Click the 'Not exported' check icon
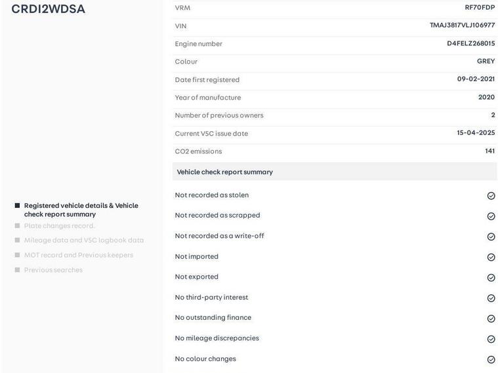This screenshot has height=373, width=498. (x=491, y=277)
